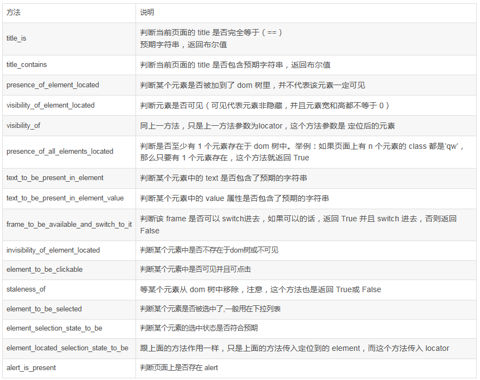Click the 说明 column header
Viewport: 480px width, 380px height.
(x=146, y=12)
